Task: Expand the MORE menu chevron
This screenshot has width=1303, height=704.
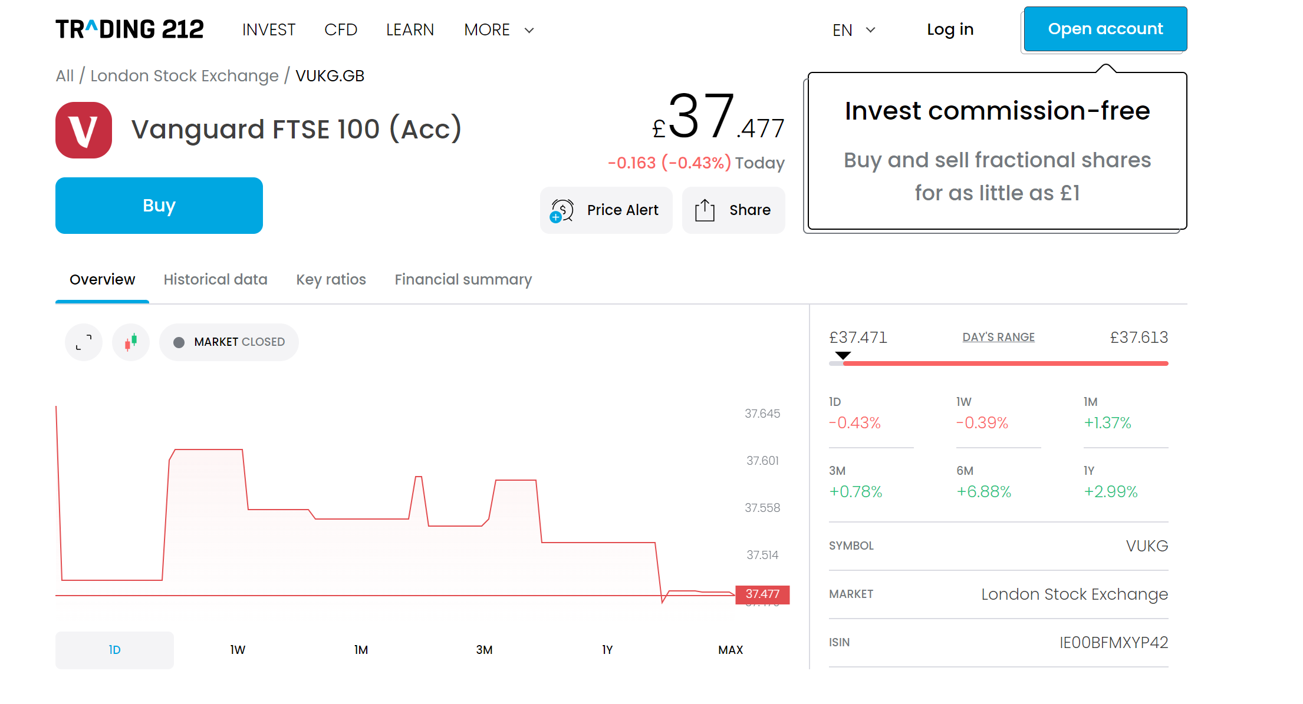Action: pyautogui.click(x=529, y=30)
